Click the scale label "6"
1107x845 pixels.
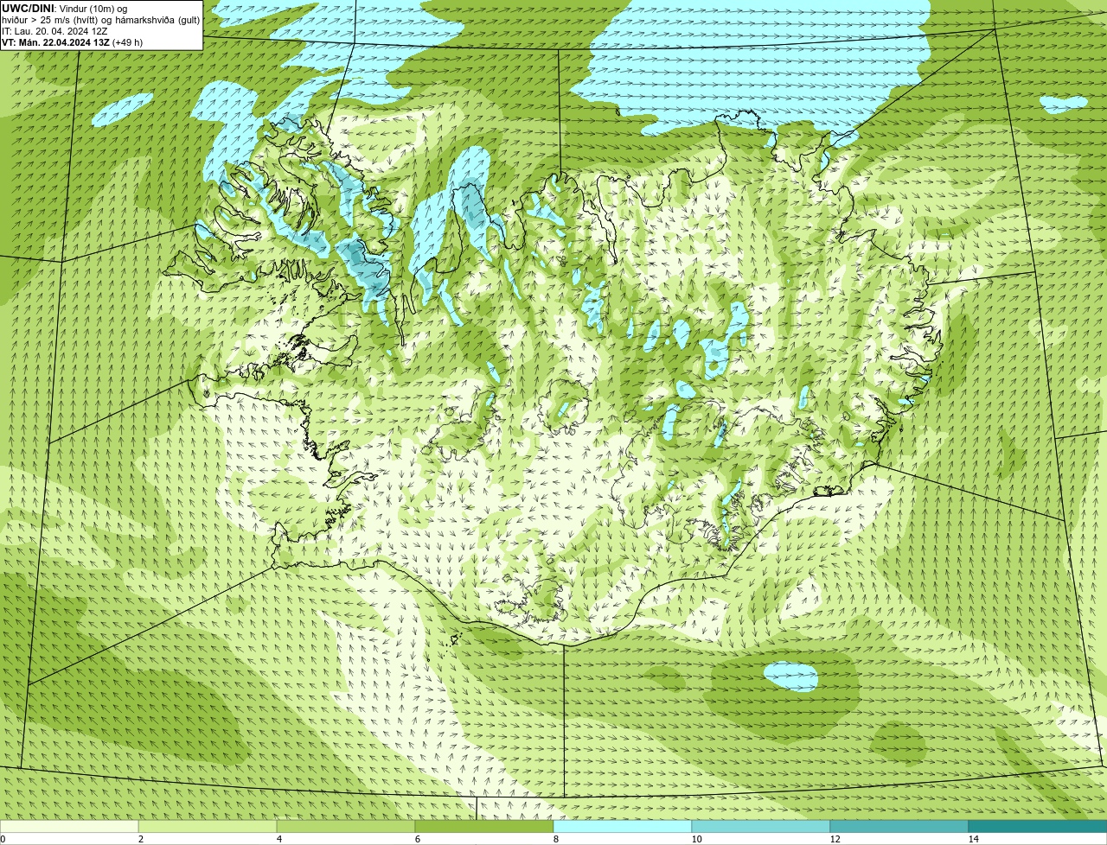[x=417, y=839]
